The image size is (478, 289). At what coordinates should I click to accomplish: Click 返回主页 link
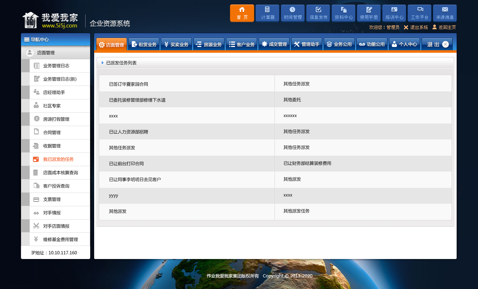tap(444, 27)
